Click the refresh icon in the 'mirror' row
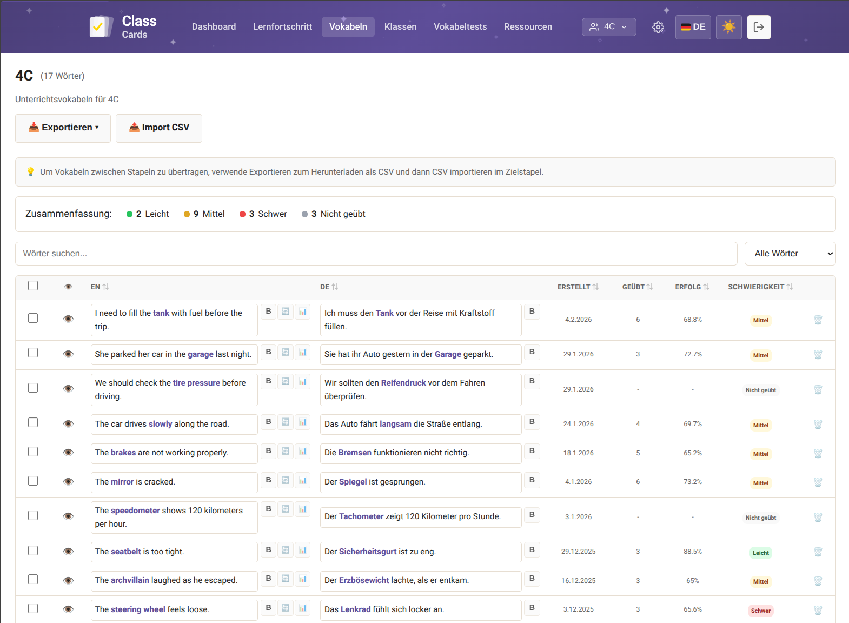Screen dimensions: 849x623 tap(286, 480)
